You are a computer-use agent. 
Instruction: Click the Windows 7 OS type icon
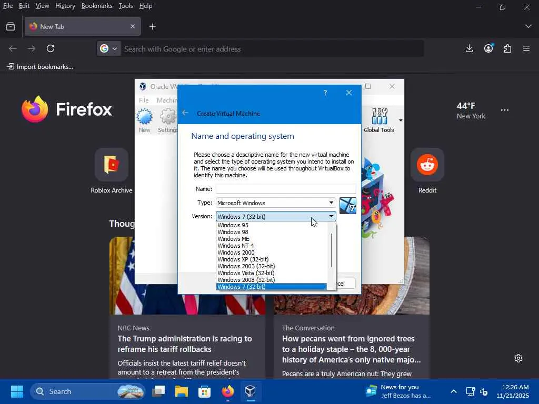347,206
